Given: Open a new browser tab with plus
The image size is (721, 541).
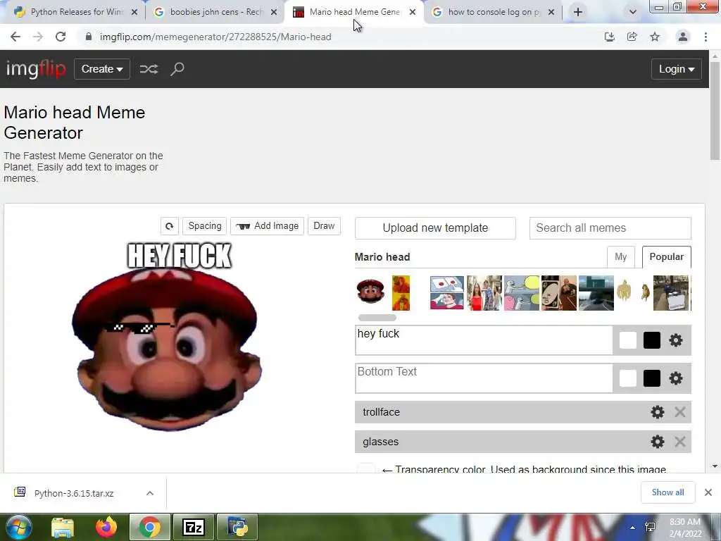Looking at the screenshot, I should click(578, 12).
